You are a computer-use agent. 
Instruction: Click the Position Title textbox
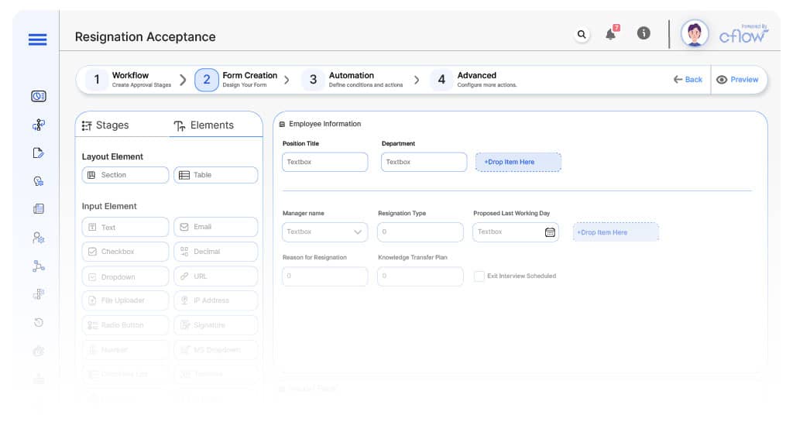(324, 162)
